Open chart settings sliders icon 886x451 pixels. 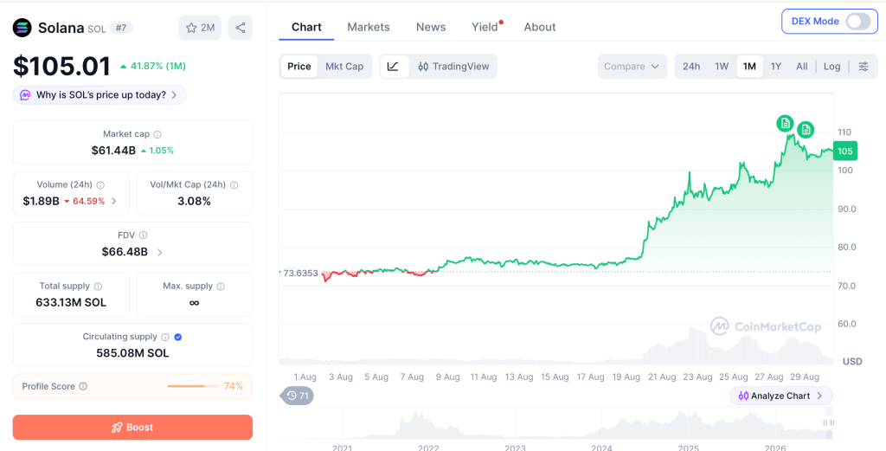864,66
